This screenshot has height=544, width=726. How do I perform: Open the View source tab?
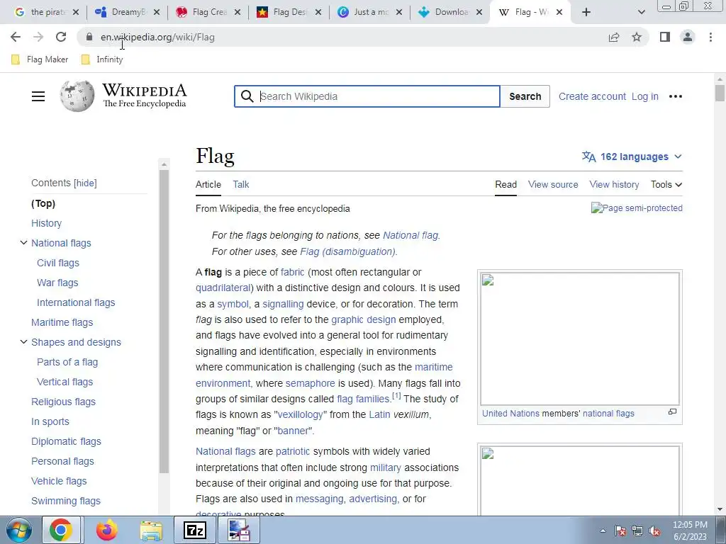click(x=553, y=185)
